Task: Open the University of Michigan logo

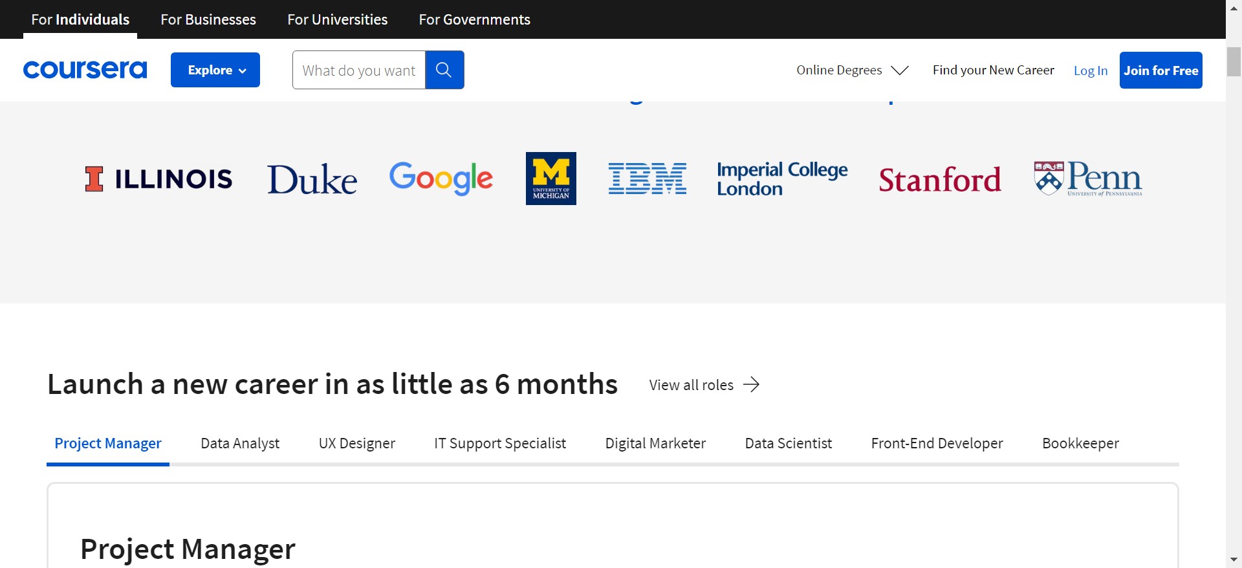Action: click(550, 179)
